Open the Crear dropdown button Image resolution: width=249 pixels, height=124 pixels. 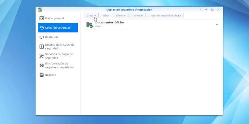click(91, 16)
